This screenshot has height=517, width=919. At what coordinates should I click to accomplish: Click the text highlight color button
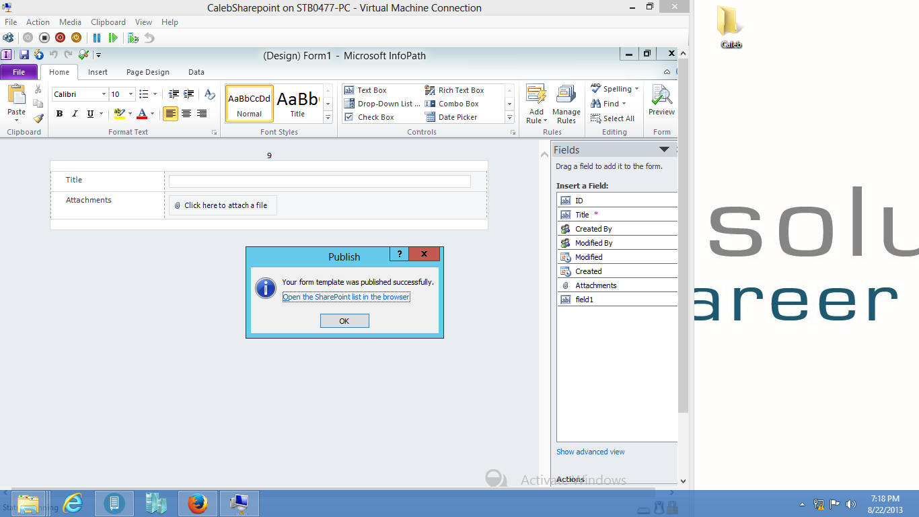click(x=119, y=114)
